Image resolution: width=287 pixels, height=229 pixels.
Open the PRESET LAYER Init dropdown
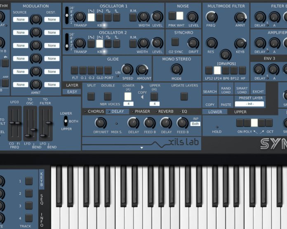[249, 104]
